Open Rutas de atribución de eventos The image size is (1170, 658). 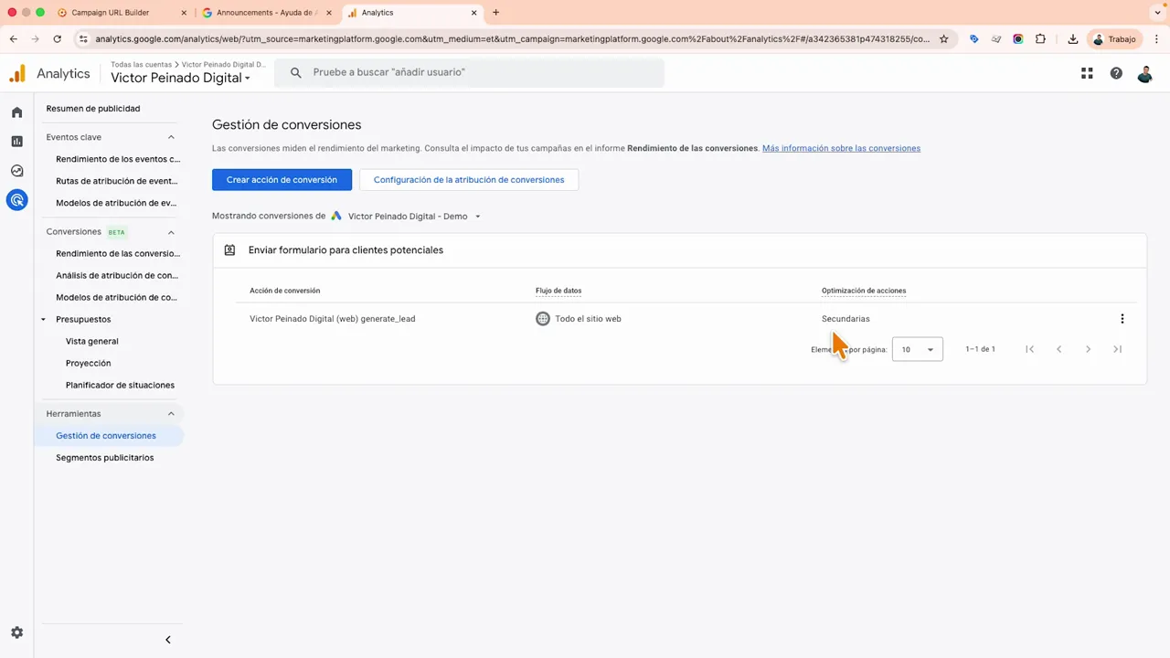pos(117,181)
